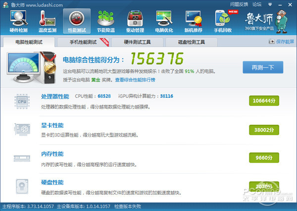Switch to the 磁盘检测工具 tab
297x211 pixels.
pos(192,42)
